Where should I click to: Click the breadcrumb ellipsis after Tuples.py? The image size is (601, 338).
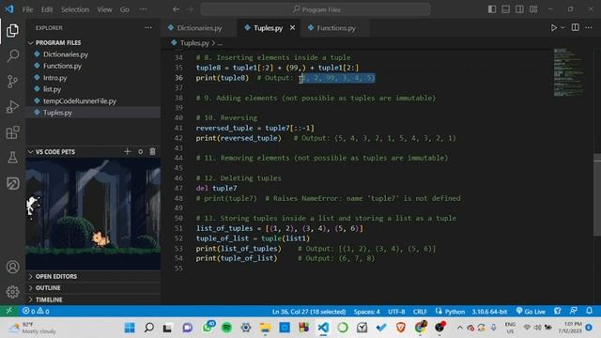(220, 43)
